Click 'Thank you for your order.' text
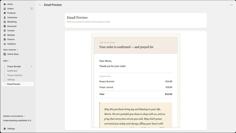Screen dimensions: 236x133 point(113,66)
